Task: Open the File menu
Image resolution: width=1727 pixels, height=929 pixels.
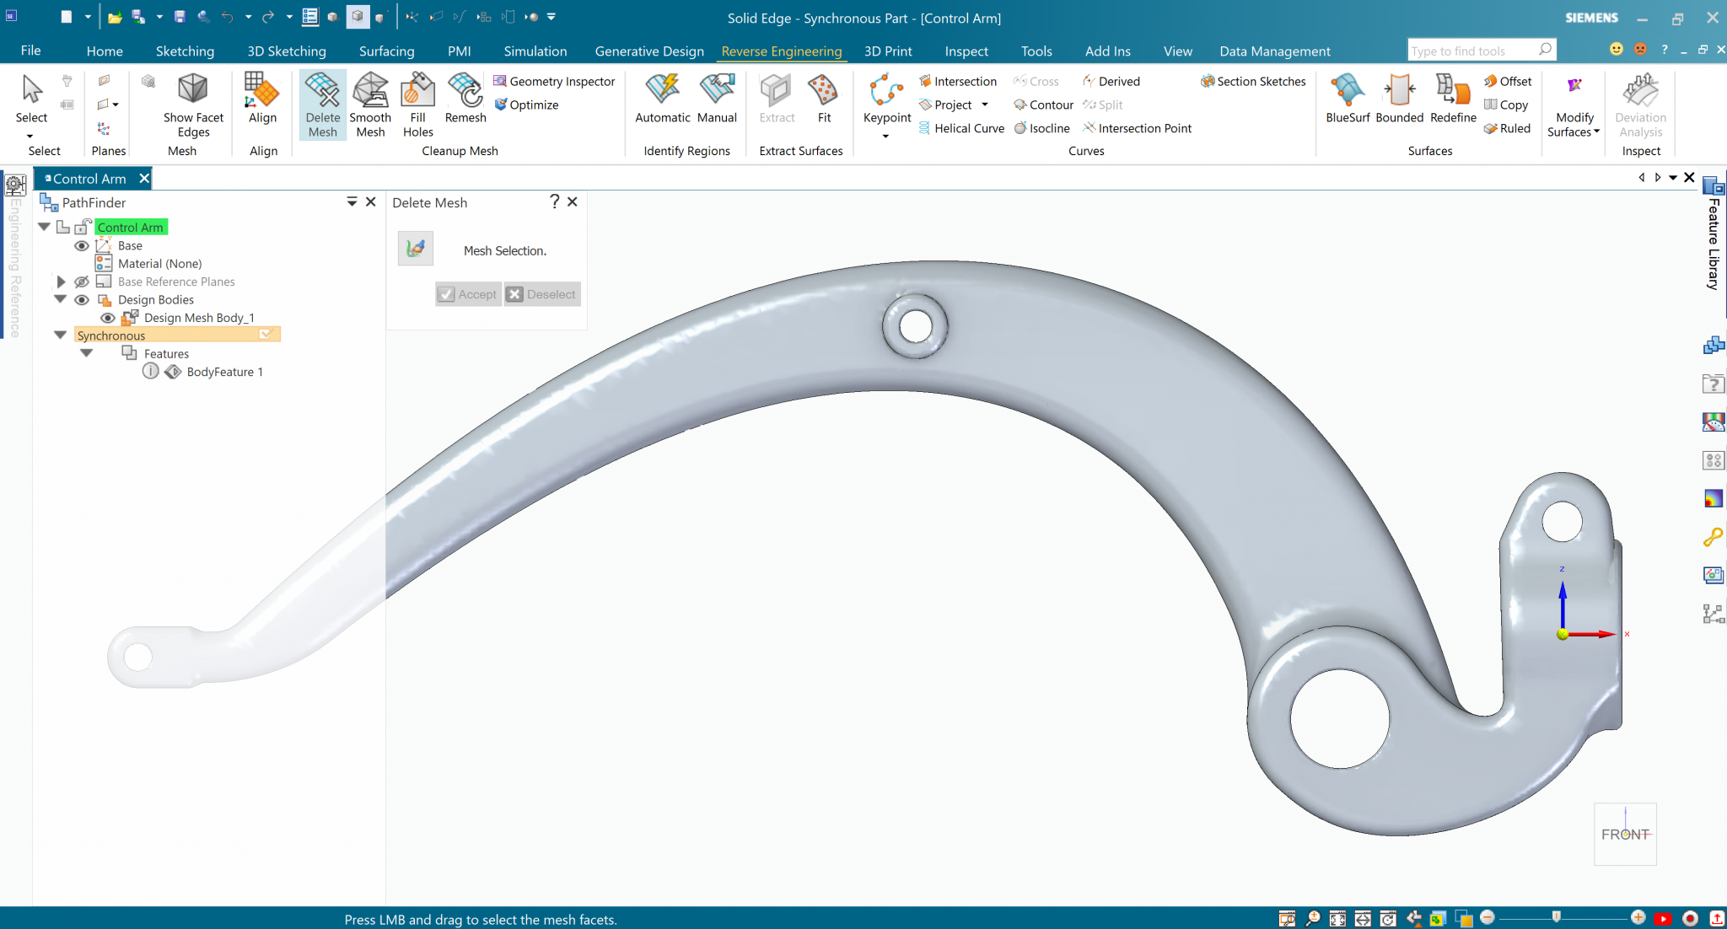Action: point(30,51)
